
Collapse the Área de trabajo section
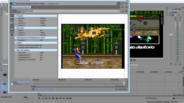click(x=15, y=50)
